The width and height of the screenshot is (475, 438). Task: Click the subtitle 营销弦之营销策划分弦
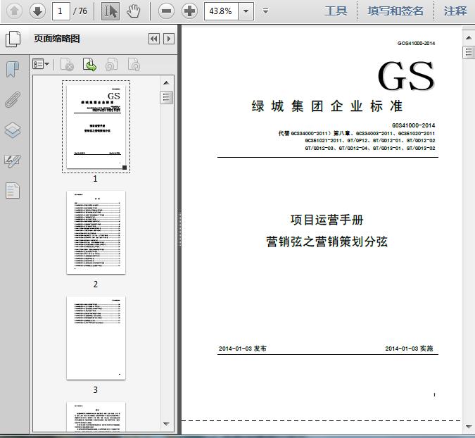(x=327, y=242)
